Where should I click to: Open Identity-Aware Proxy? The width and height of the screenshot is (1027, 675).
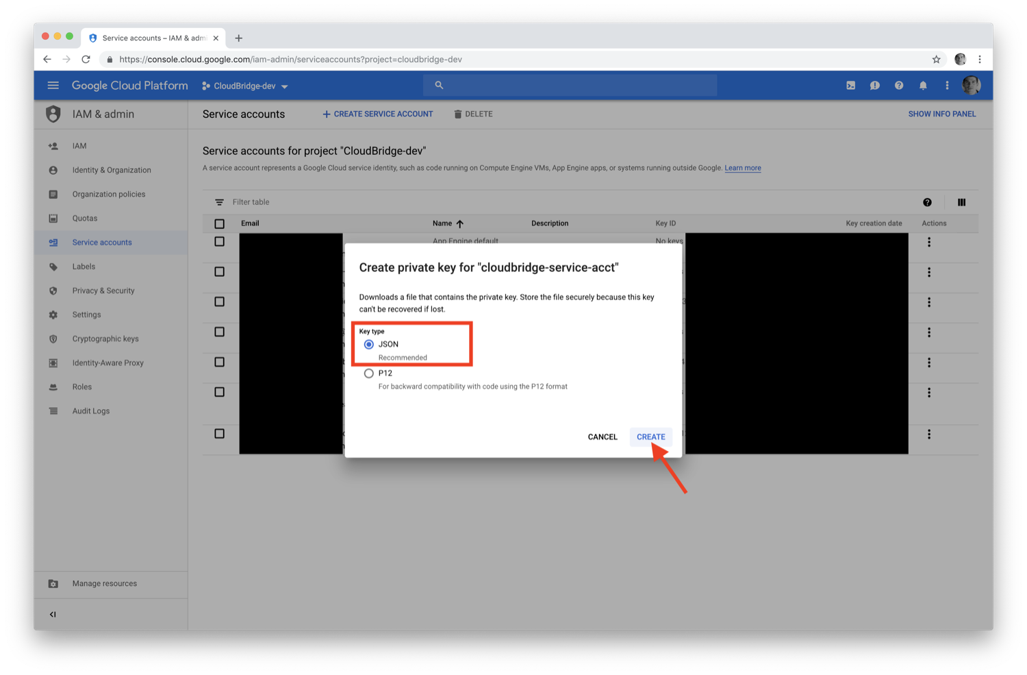coord(108,363)
